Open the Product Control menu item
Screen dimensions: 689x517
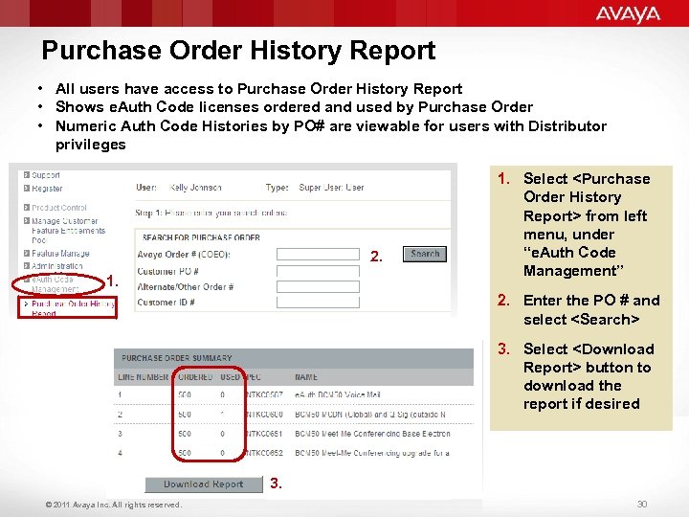(x=59, y=208)
